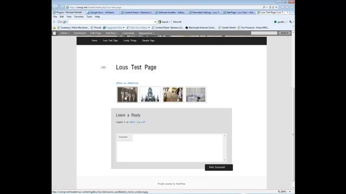Image resolution: width=346 pixels, height=194 pixels.
Task: Click the Favorites star icon in bookmarks bar
Action: coord(54,27)
